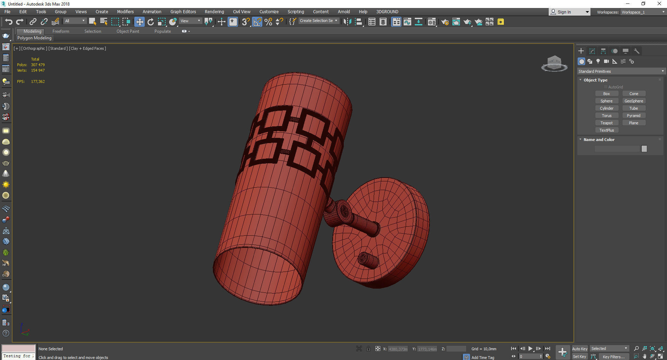Toggle Set Key mode
Viewport: 667px width, 360px height.
tap(580, 357)
